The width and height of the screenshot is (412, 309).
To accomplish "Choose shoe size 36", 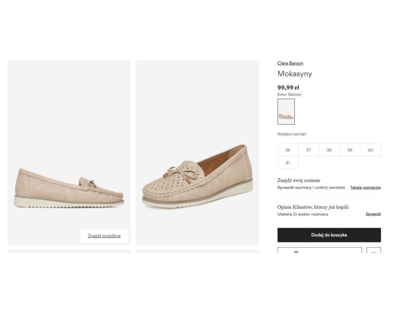I will (x=288, y=150).
